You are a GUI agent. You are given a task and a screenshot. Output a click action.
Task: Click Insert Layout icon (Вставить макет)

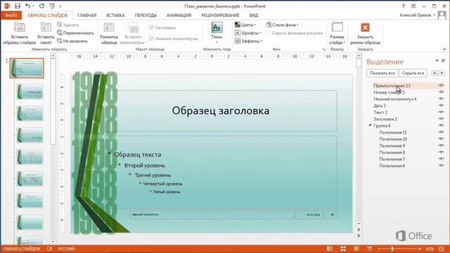click(x=46, y=27)
